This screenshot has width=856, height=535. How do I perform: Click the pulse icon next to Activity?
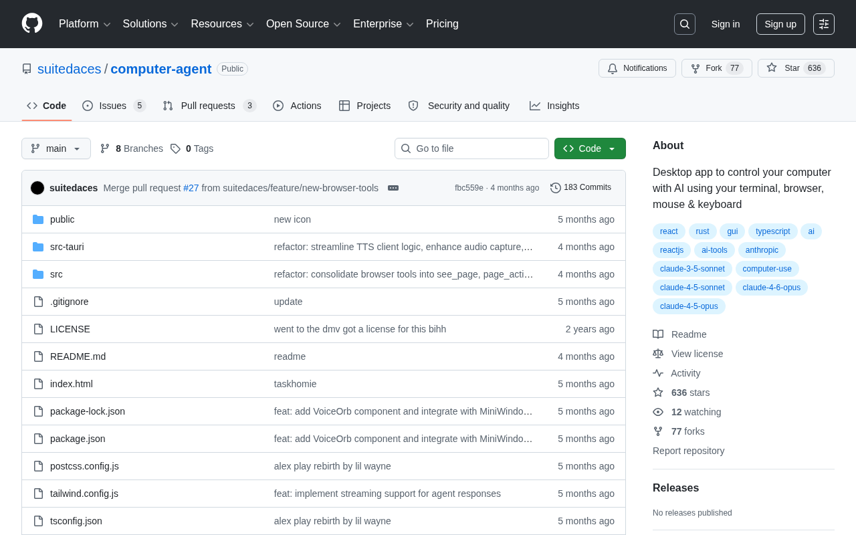tap(658, 373)
